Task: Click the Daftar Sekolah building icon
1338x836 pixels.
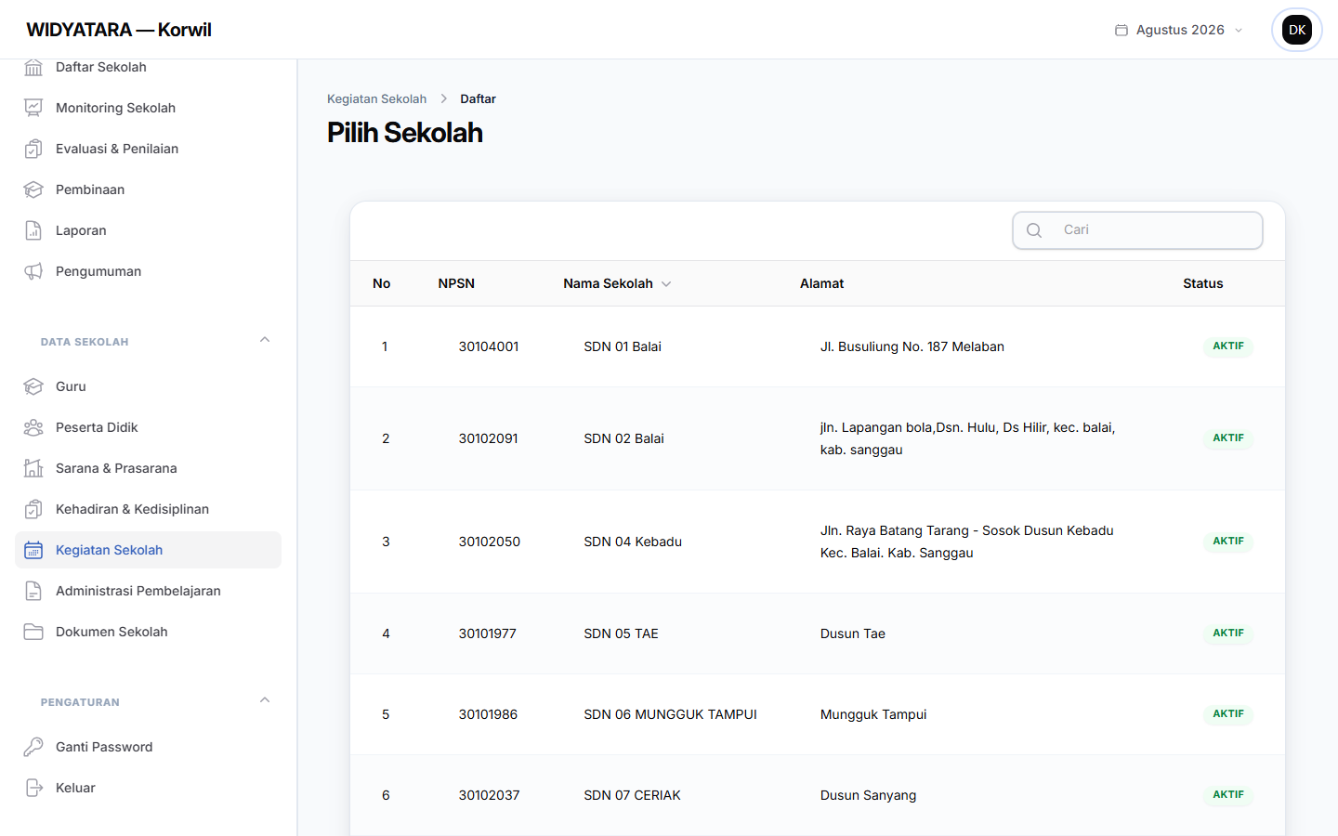Action: tap(33, 67)
